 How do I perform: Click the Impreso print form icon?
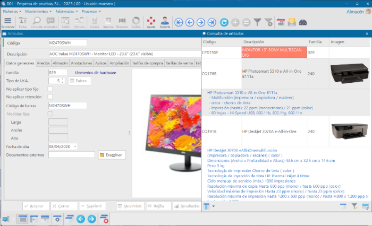(x=108, y=22)
